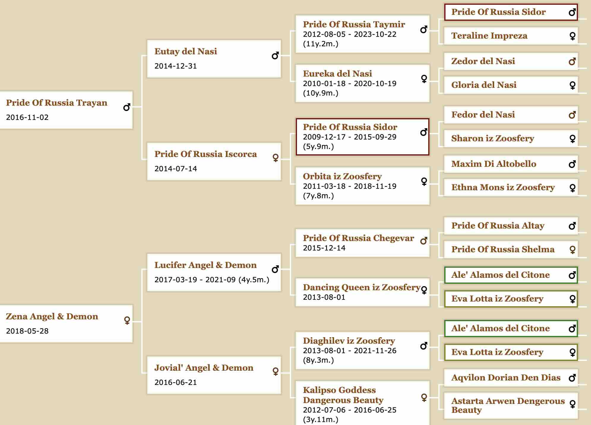Open Dancing Queen iz Zoosfery link
The height and width of the screenshot is (425, 591).
pyautogui.click(x=361, y=287)
